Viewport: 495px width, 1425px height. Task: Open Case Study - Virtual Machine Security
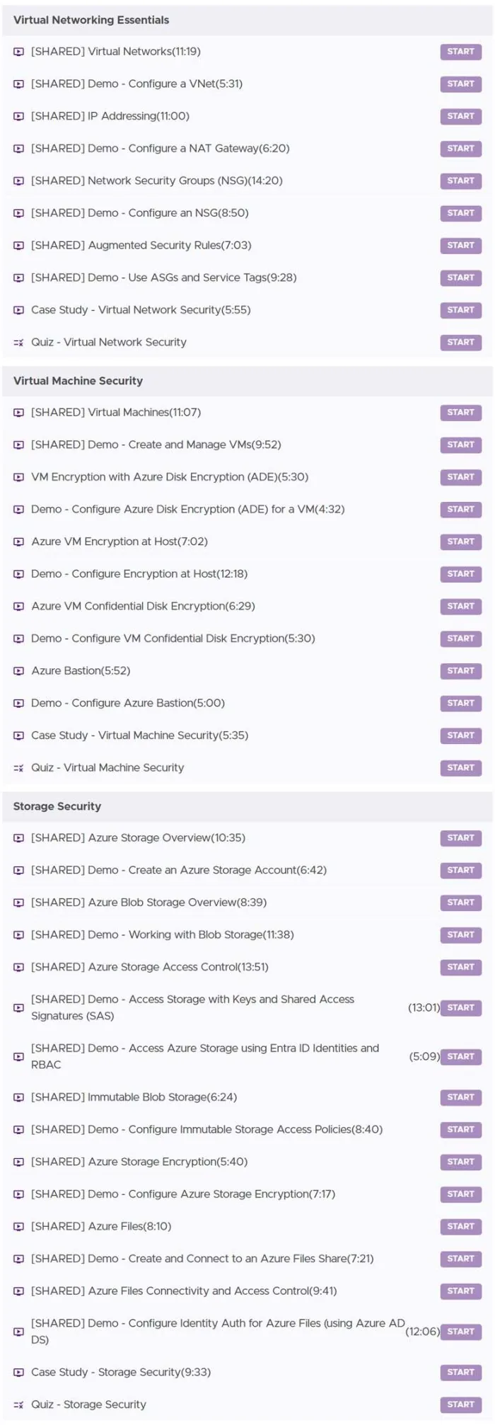139,736
